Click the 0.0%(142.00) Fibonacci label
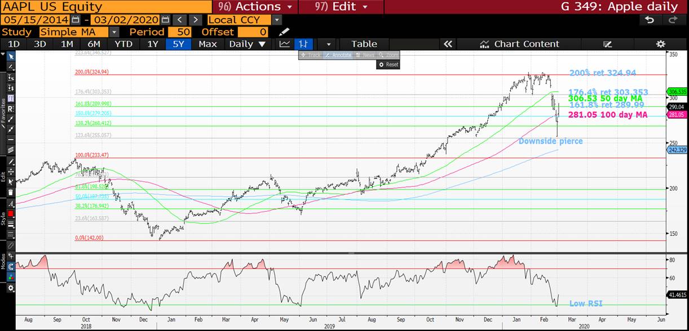 tap(89, 238)
